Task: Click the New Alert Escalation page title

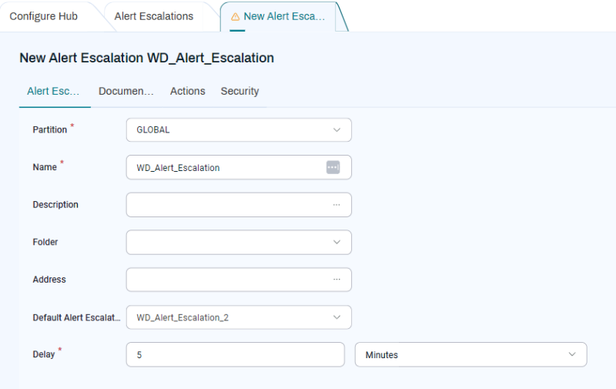Action: pyautogui.click(x=146, y=58)
